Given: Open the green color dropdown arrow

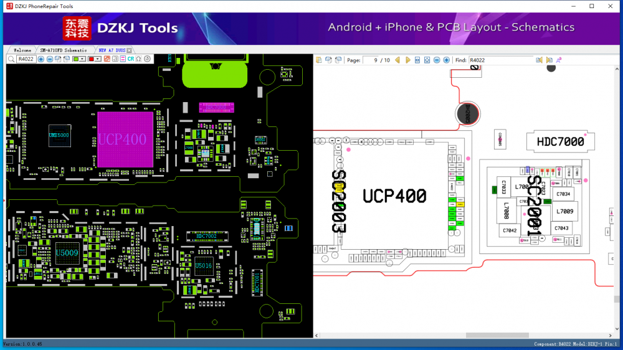Looking at the screenshot, I should 83,59.
